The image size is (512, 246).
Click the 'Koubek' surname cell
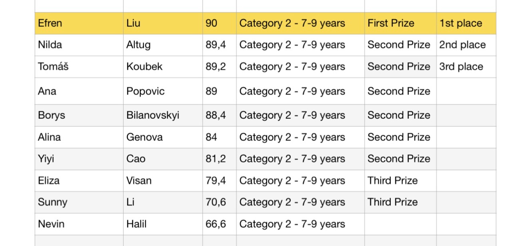click(144, 66)
